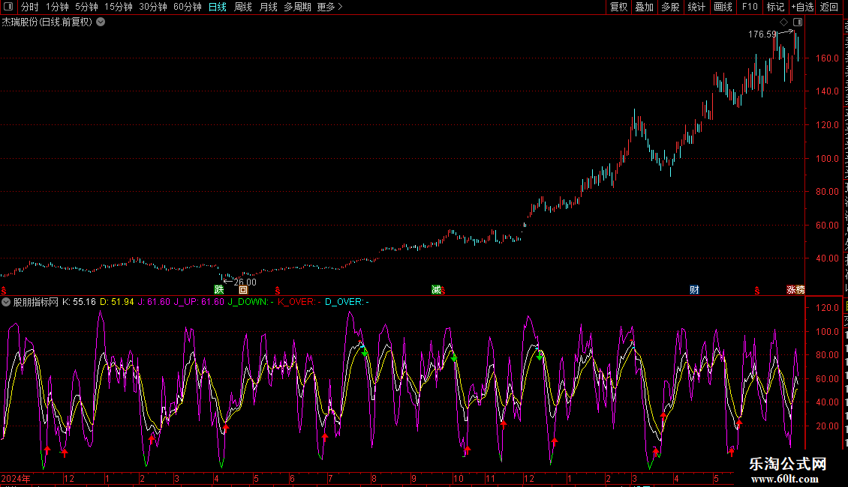Select the 60分钟 period tab

coord(187,7)
